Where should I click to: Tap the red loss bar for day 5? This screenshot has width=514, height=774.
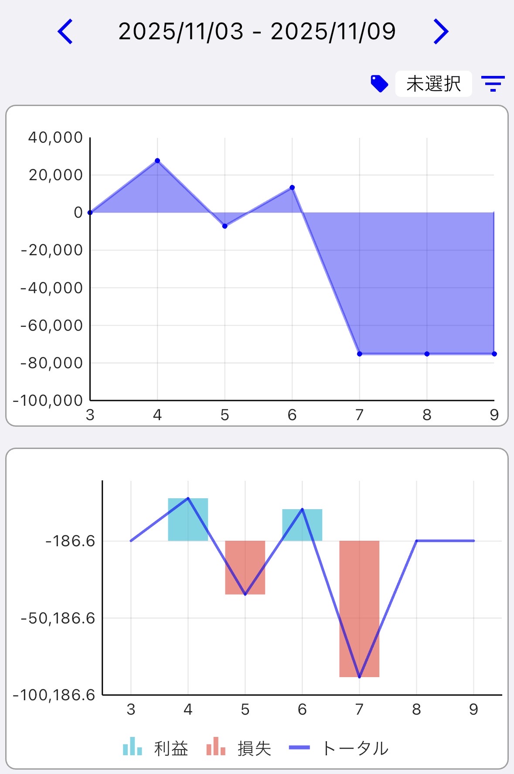click(245, 567)
